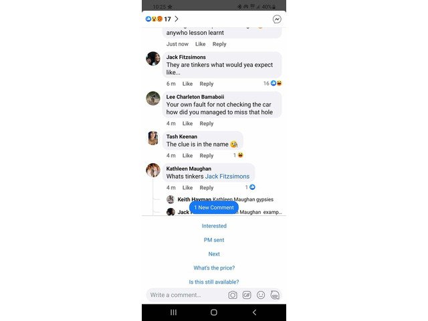Open Kathleen Maughan's profile picture
This screenshot has height=321, width=428.
(153, 171)
